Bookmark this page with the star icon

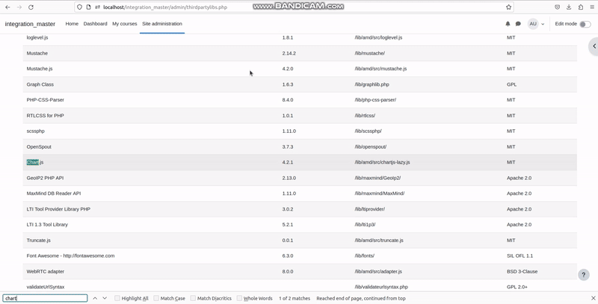click(x=508, y=7)
